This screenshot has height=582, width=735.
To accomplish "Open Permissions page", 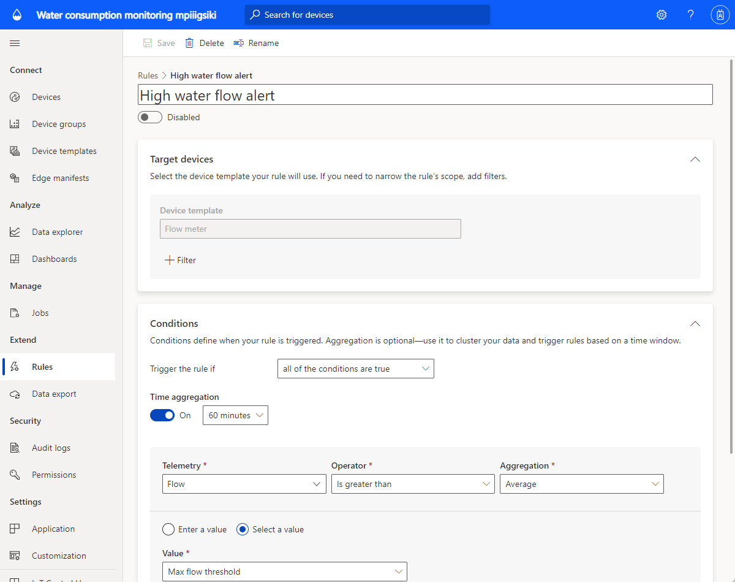I will (55, 475).
